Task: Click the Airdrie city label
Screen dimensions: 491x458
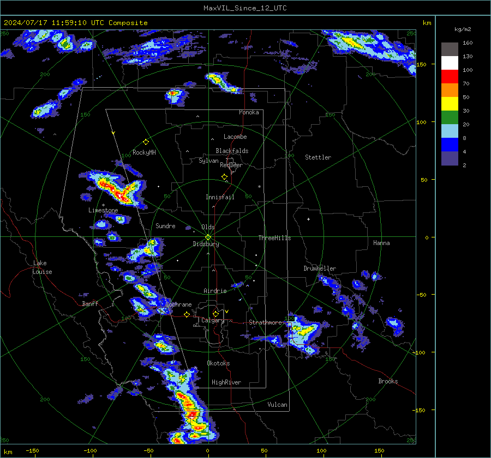Action: point(215,291)
